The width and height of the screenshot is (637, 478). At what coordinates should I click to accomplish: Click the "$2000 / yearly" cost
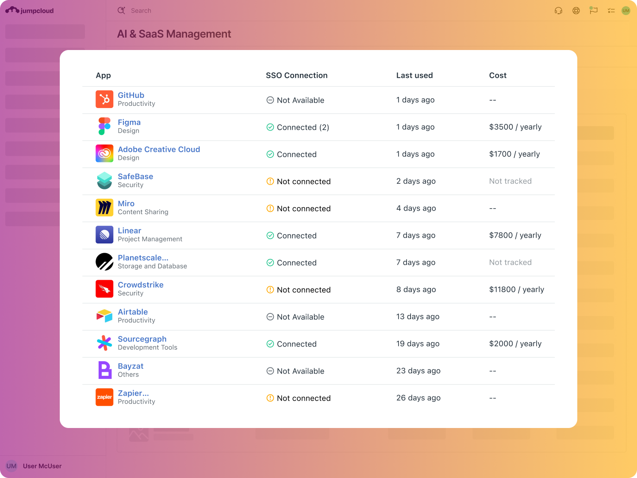[x=515, y=343]
